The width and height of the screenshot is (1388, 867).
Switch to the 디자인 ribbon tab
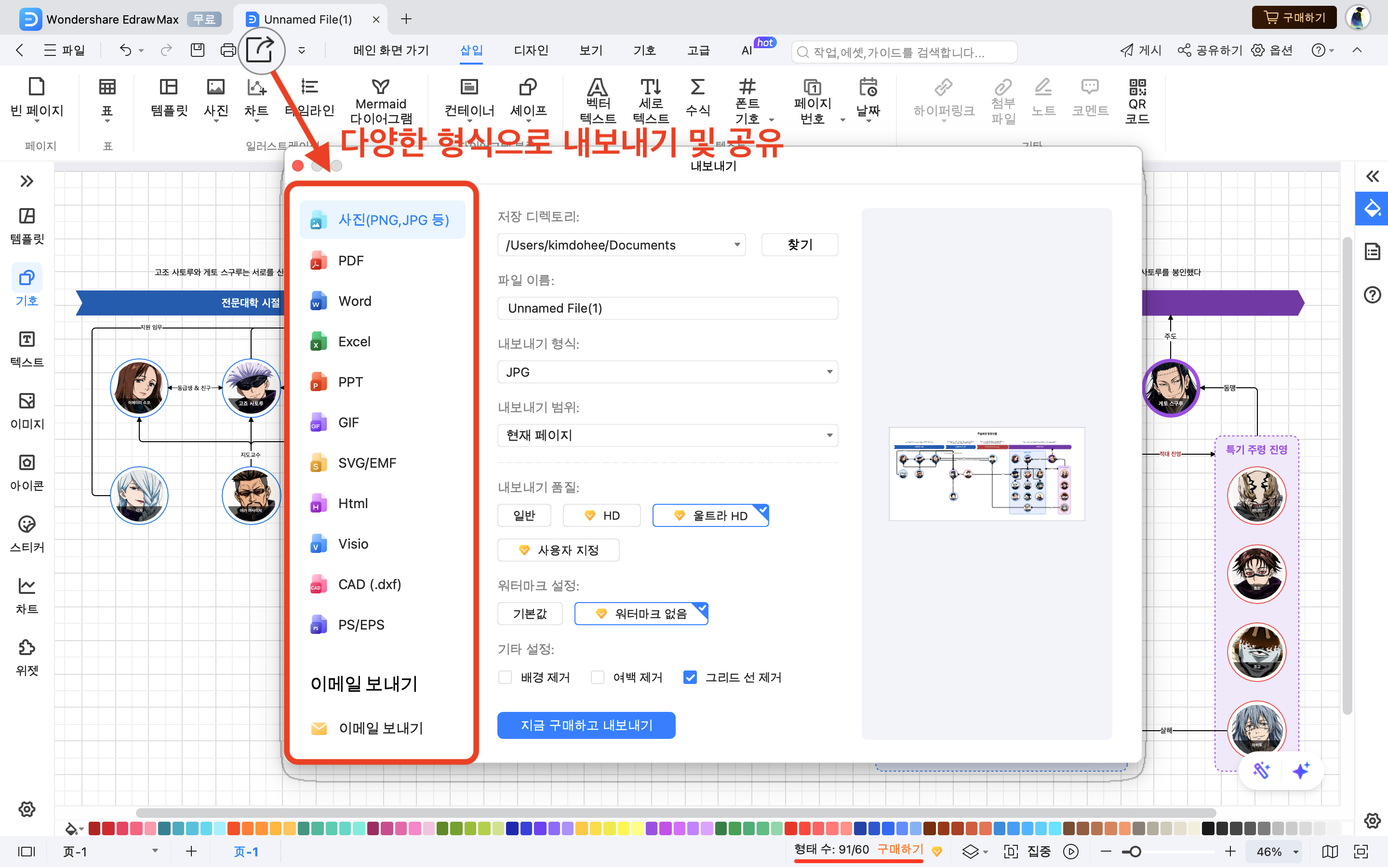pyautogui.click(x=531, y=51)
